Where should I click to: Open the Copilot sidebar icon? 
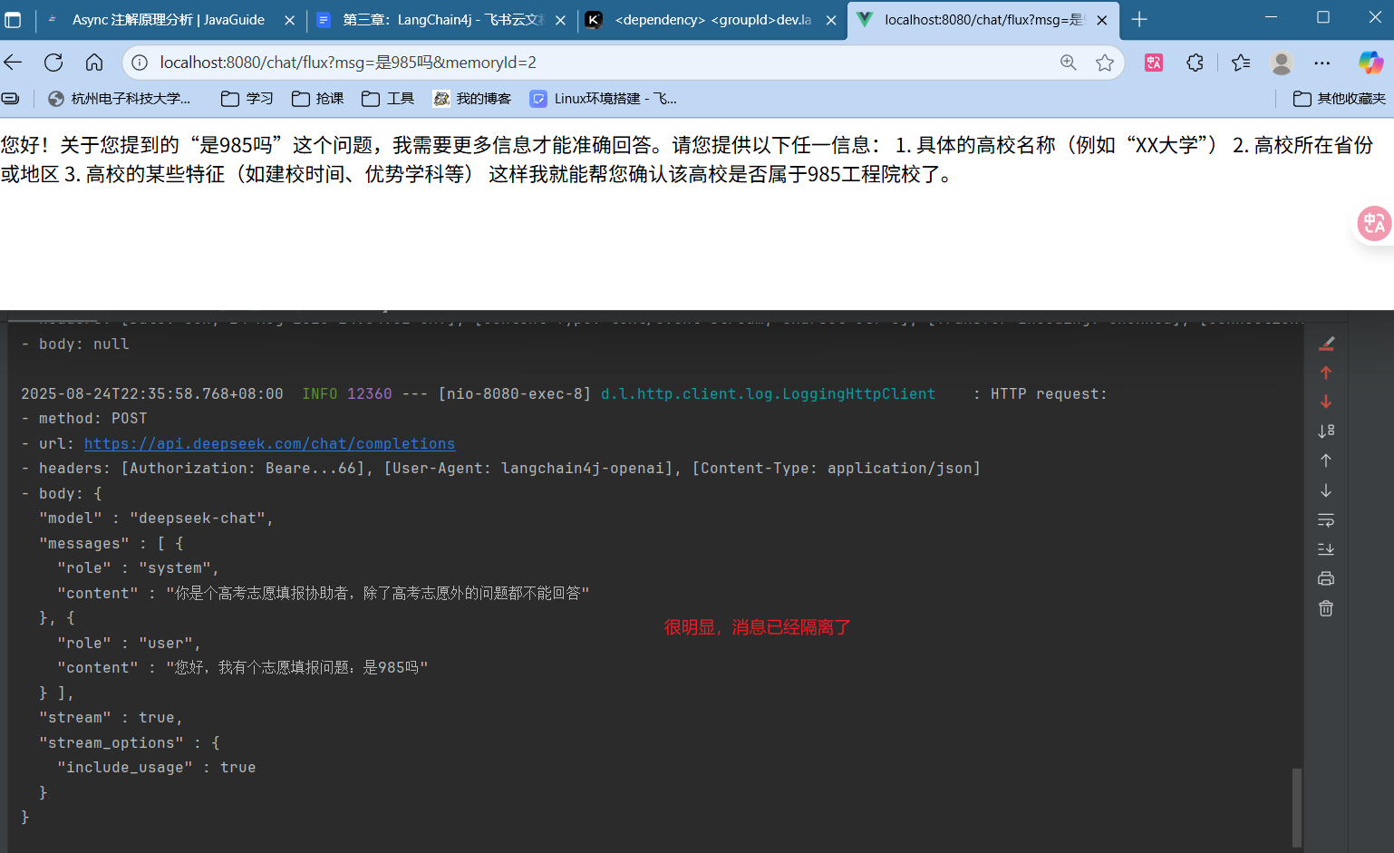pyautogui.click(x=1370, y=62)
